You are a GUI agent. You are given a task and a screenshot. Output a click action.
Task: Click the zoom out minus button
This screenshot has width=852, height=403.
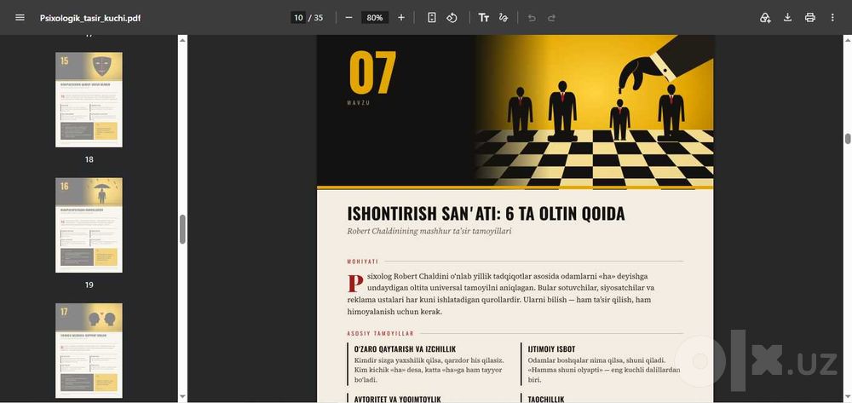(348, 17)
